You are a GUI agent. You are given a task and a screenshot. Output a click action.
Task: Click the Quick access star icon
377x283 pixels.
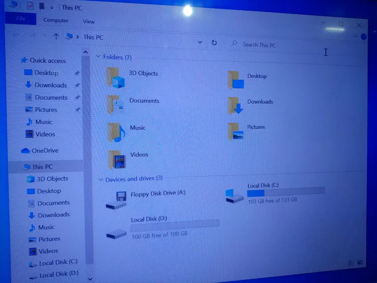24,60
